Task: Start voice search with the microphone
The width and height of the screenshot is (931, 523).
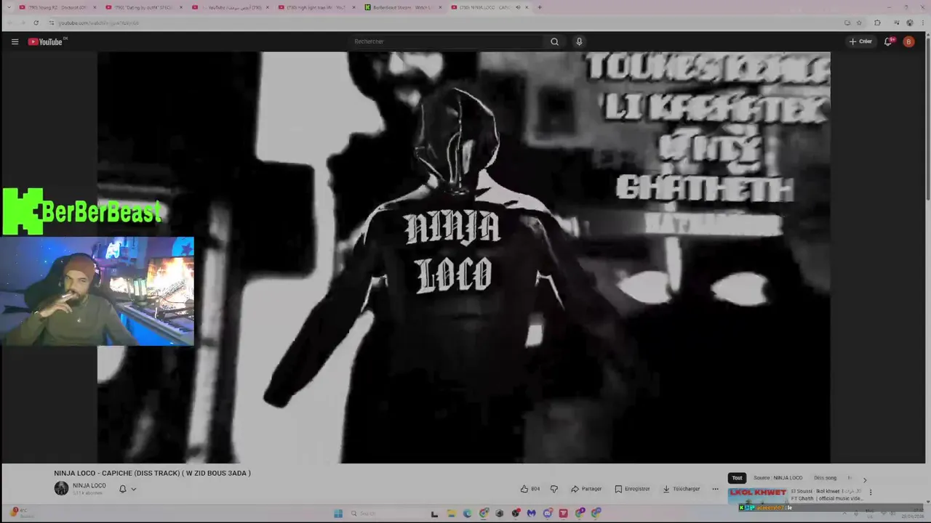Action: click(579, 41)
